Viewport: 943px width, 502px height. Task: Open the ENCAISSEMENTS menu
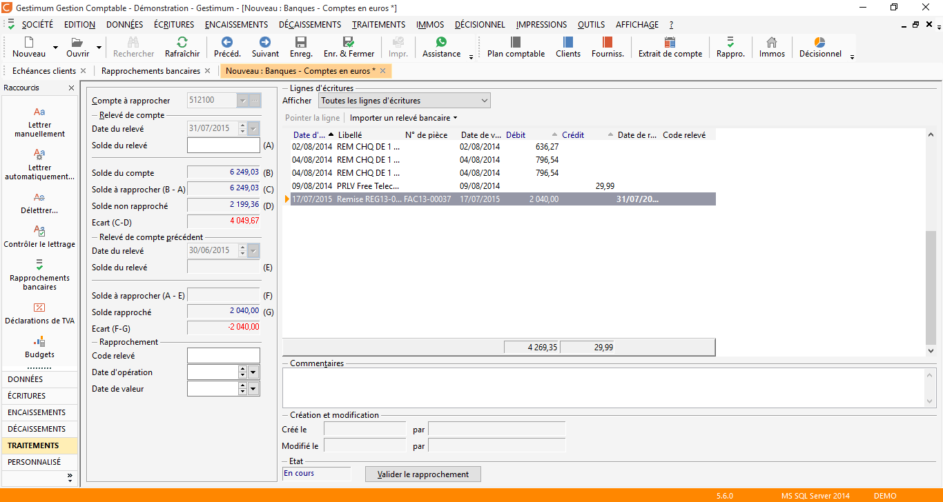(x=236, y=25)
